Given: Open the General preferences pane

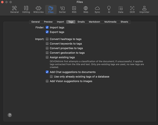Looking at the screenshot, I should [14, 9].
